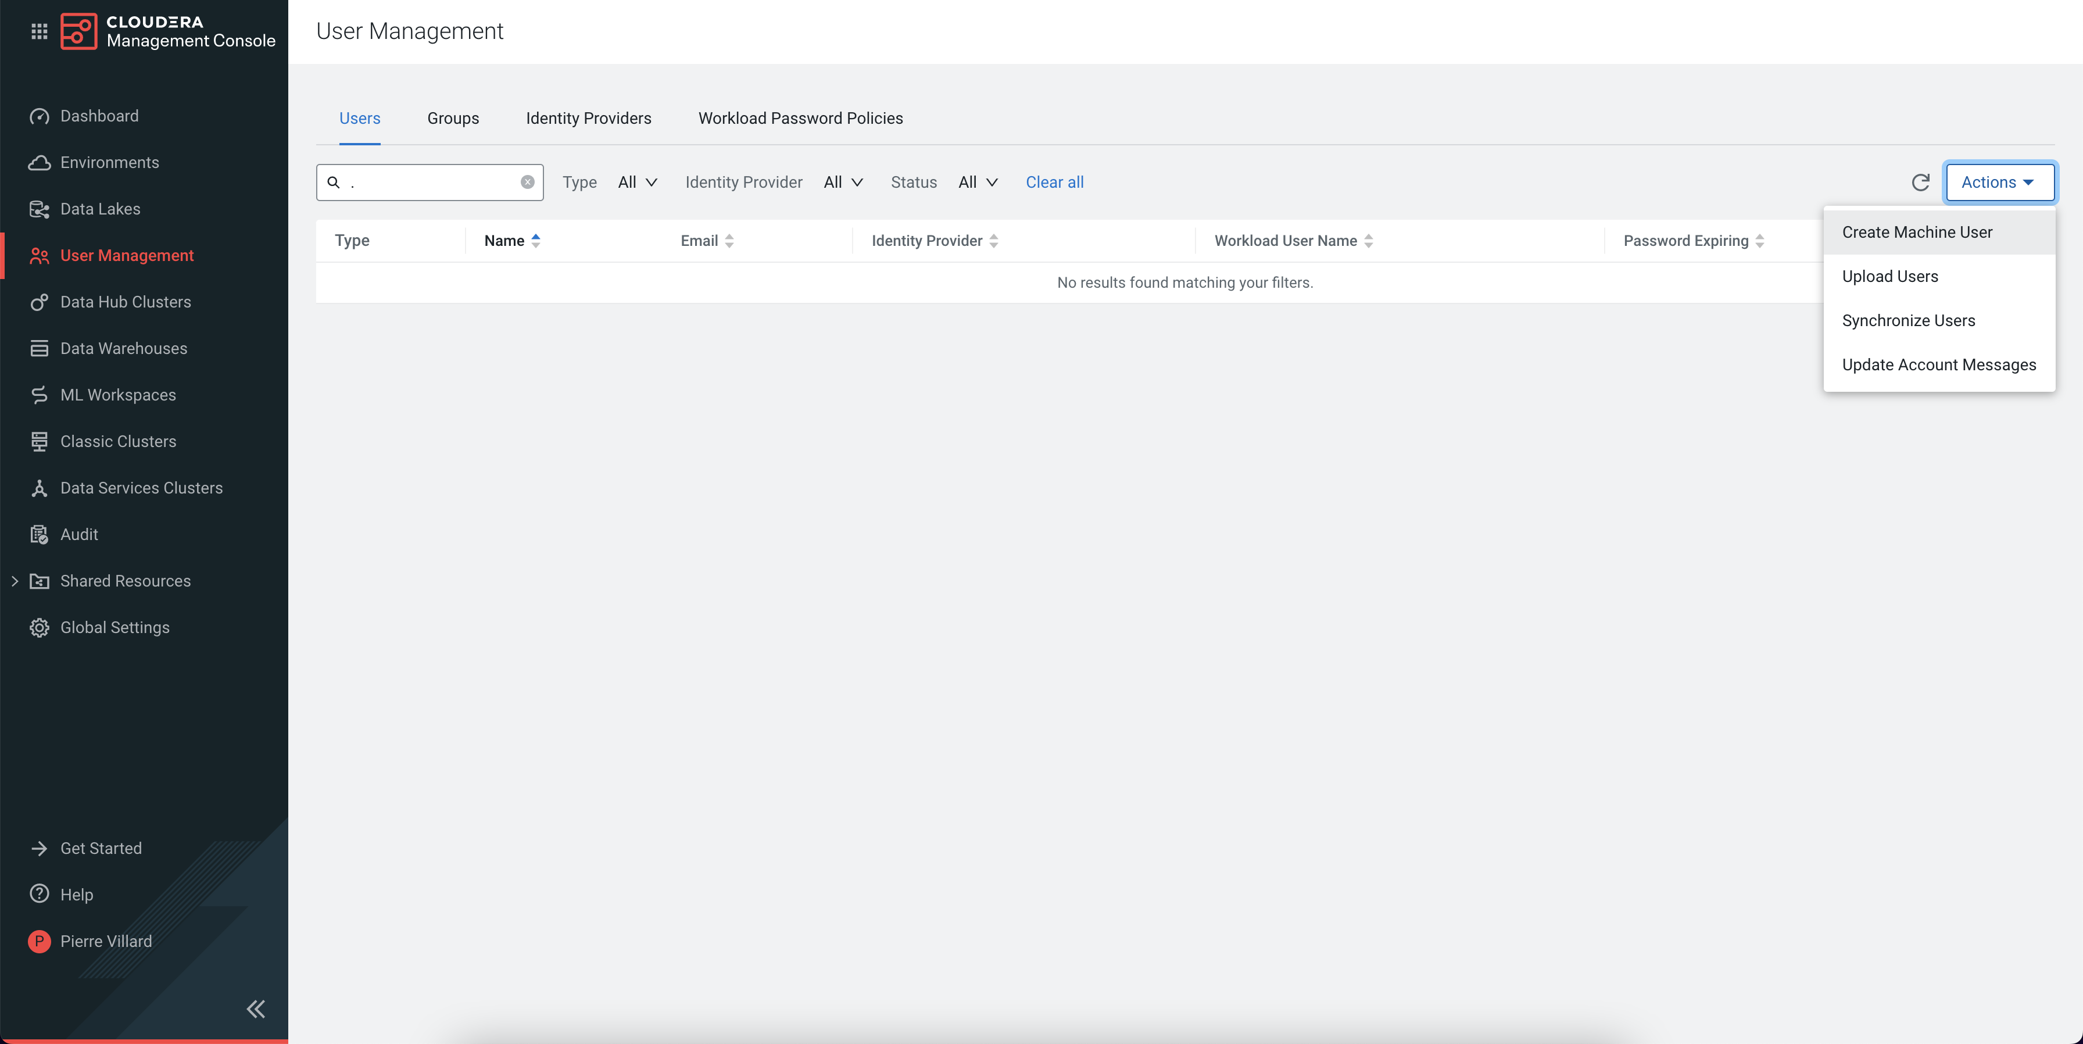The height and width of the screenshot is (1044, 2083).
Task: Open the Global Settings gear icon
Action: (39, 628)
